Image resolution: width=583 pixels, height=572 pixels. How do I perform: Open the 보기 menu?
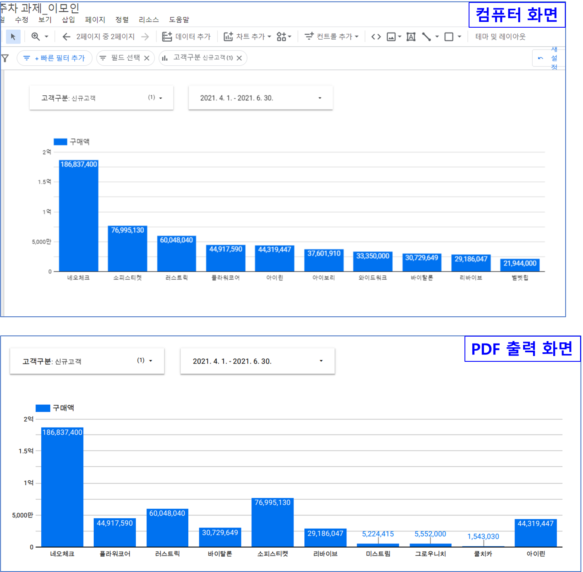[45, 20]
